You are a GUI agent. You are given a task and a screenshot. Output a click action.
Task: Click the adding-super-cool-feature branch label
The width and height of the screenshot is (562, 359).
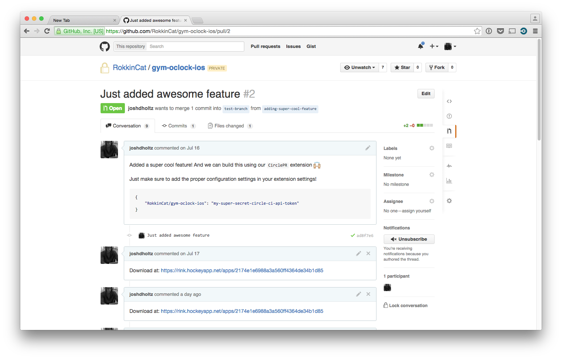click(x=290, y=109)
